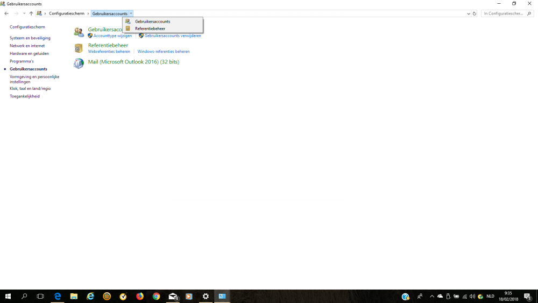The image size is (538, 303).
Task: Refresh the Control Panel view
Action: [x=474, y=14]
